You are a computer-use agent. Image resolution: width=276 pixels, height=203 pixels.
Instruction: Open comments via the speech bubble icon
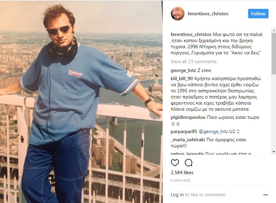click(189, 163)
